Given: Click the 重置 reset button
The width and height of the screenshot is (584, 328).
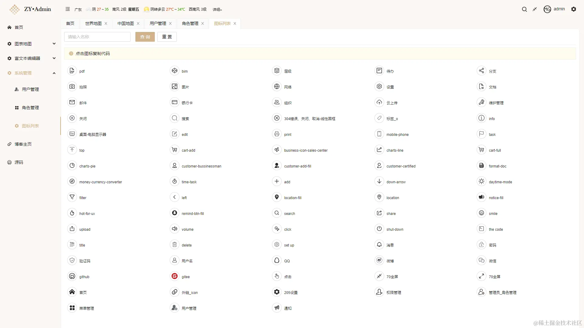Looking at the screenshot, I should (x=167, y=36).
